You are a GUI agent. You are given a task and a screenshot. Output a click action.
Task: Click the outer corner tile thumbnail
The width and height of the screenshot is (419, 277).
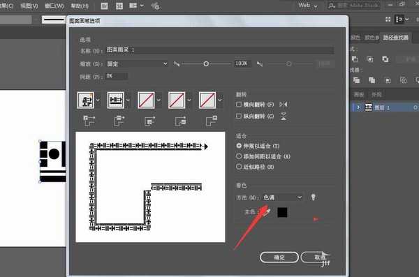pyautogui.click(x=85, y=100)
